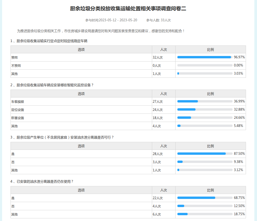Click the 18.75% percentage value text

point(239,214)
